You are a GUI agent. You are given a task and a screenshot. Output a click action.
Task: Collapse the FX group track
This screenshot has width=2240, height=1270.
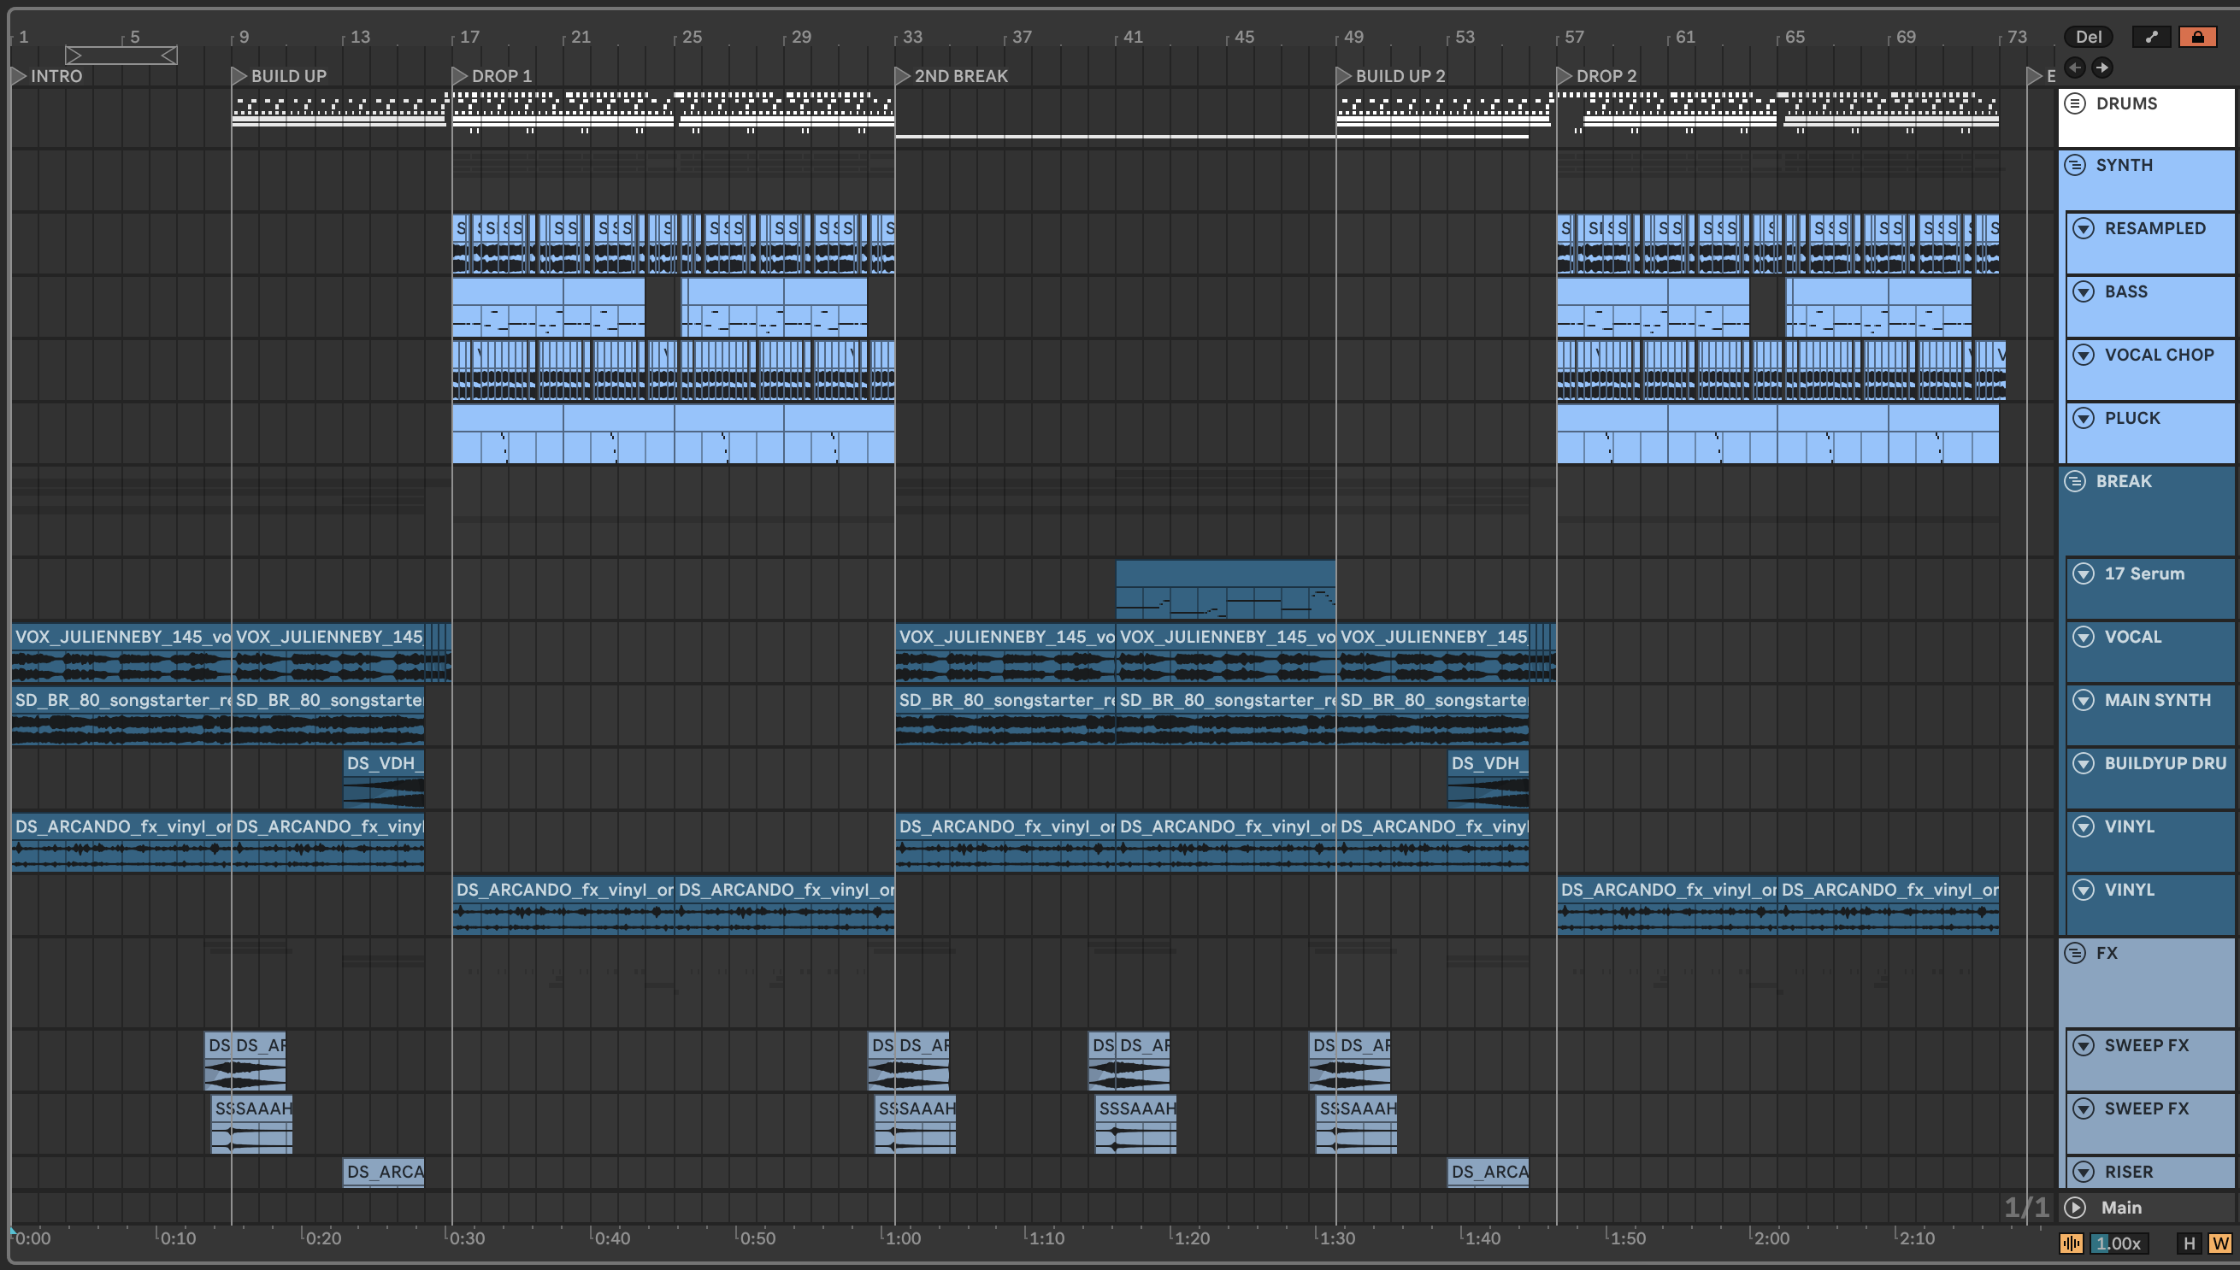(x=2075, y=954)
